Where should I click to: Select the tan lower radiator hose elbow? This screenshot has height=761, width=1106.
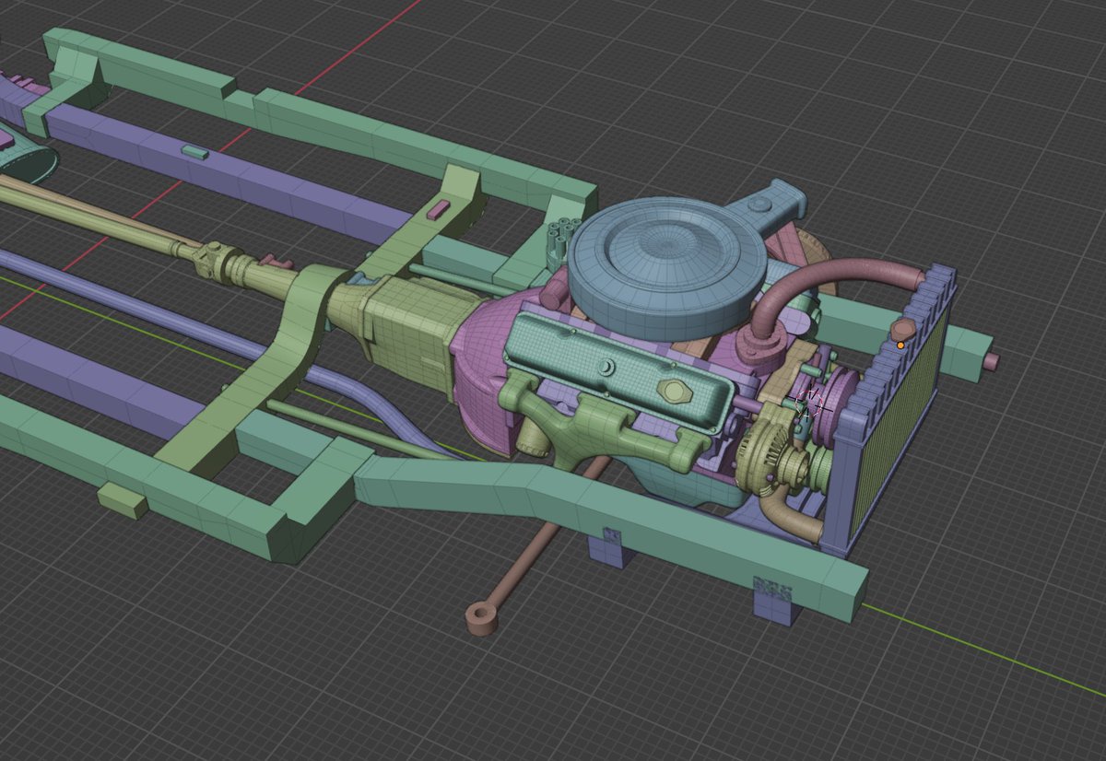point(793,516)
